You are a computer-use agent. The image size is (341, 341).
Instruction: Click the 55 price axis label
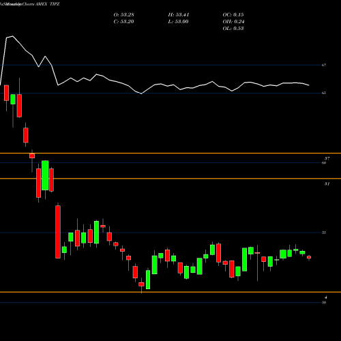pyautogui.click(x=324, y=233)
